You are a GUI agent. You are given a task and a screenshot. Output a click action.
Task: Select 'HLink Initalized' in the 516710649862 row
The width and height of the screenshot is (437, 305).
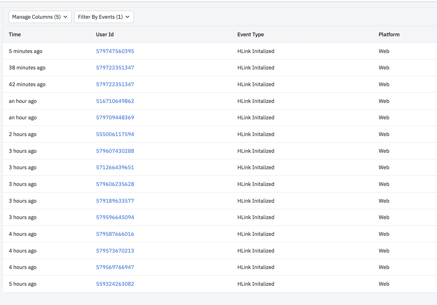256,101
